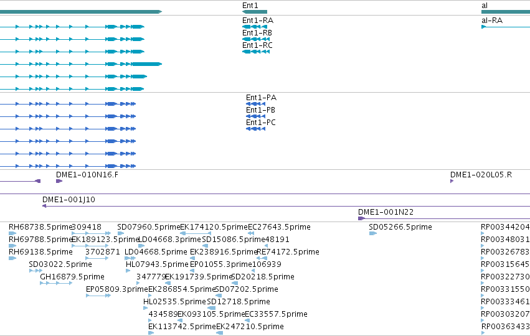Image resolution: width=530 pixels, height=336 pixels.
Task: Click the HL07943.5prime EST label
Action: click(157, 264)
